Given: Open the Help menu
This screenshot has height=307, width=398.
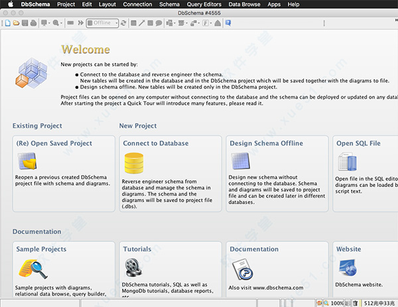Looking at the screenshot, I should pos(293,5).
